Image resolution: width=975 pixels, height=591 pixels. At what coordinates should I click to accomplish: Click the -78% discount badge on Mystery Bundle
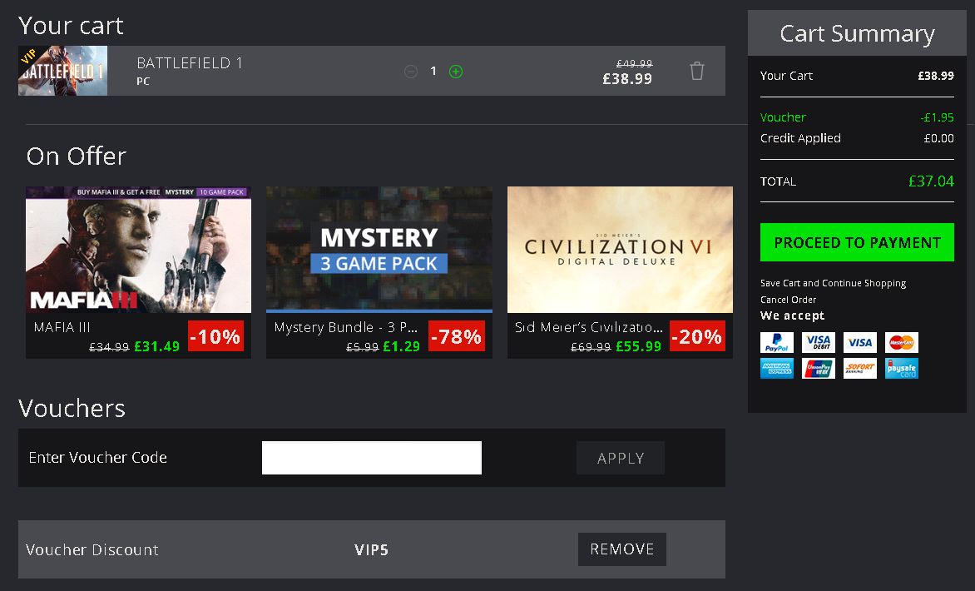(x=457, y=336)
